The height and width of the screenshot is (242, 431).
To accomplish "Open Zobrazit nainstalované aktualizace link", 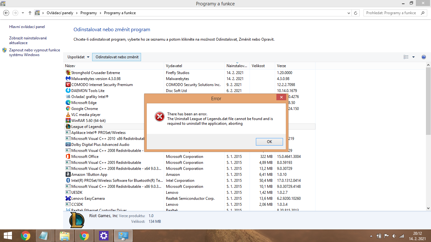I will click(28, 40).
